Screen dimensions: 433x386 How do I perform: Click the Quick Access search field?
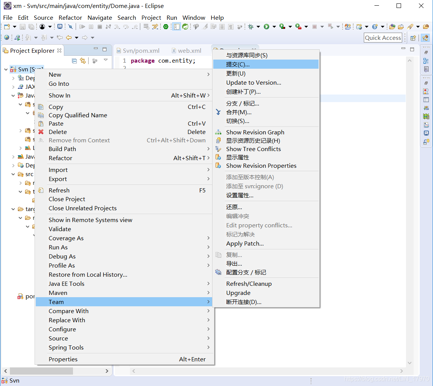(x=383, y=38)
